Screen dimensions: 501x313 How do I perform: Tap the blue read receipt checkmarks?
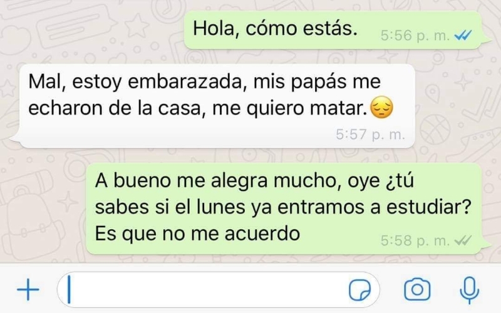(463, 36)
